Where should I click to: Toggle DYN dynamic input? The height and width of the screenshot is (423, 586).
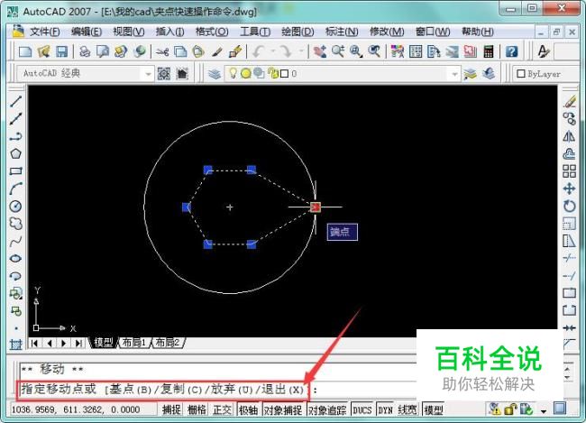[385, 409]
